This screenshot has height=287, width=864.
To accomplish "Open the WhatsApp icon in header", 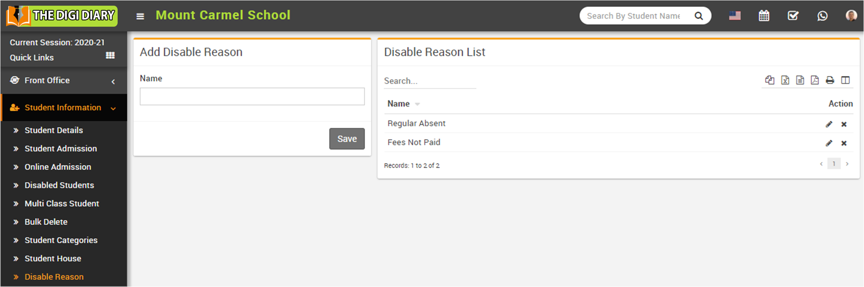I will tap(822, 16).
